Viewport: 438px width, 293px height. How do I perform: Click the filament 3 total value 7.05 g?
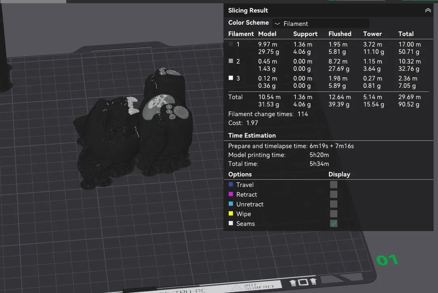[407, 86]
